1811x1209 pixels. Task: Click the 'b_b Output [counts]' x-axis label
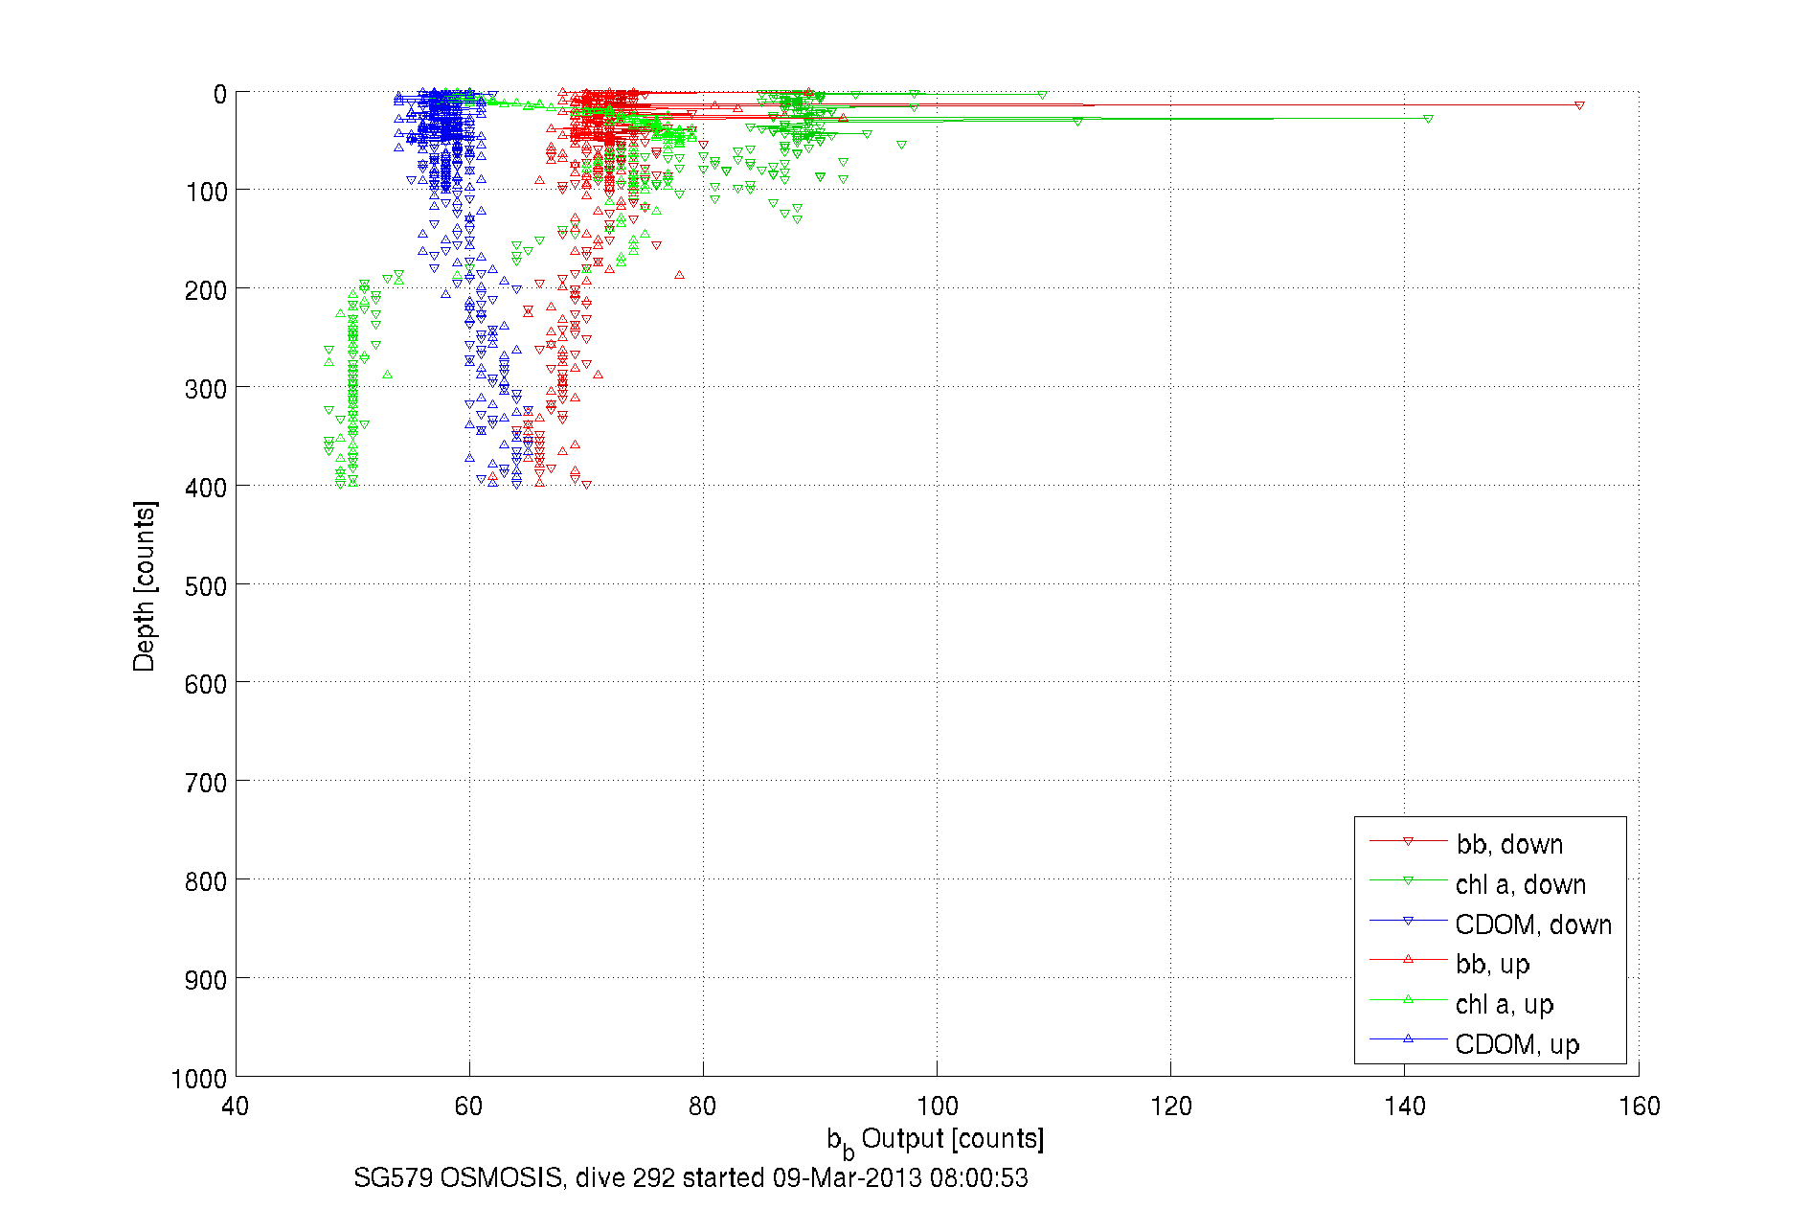pyautogui.click(x=936, y=1141)
